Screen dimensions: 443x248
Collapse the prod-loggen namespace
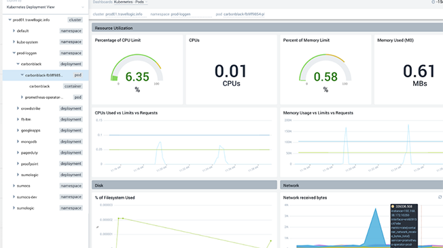(14, 53)
